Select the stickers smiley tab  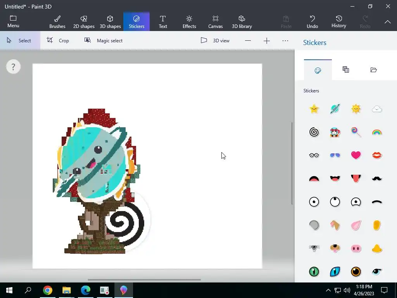coord(318,70)
